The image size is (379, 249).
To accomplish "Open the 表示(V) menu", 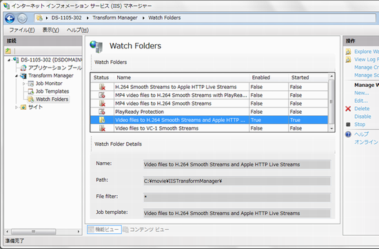I will (51, 30).
